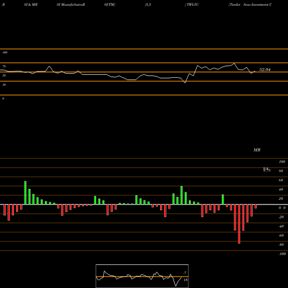Click the current RSI value 52.04
Screen dimensions: 288x288
click(x=265, y=70)
